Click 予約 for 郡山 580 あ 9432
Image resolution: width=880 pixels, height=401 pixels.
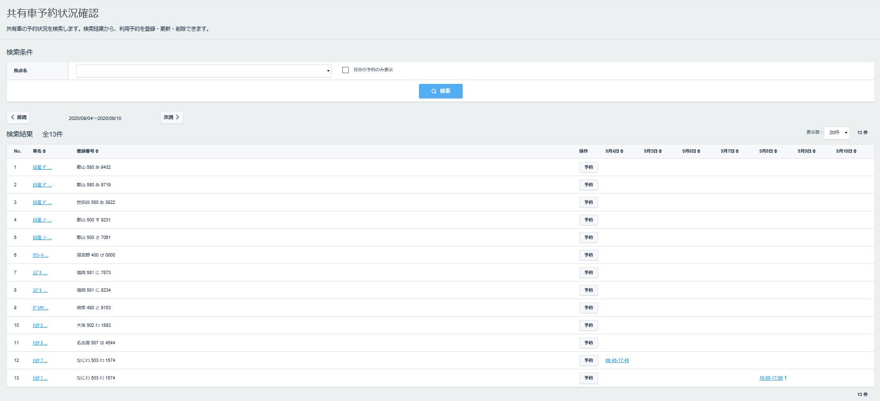pos(588,167)
